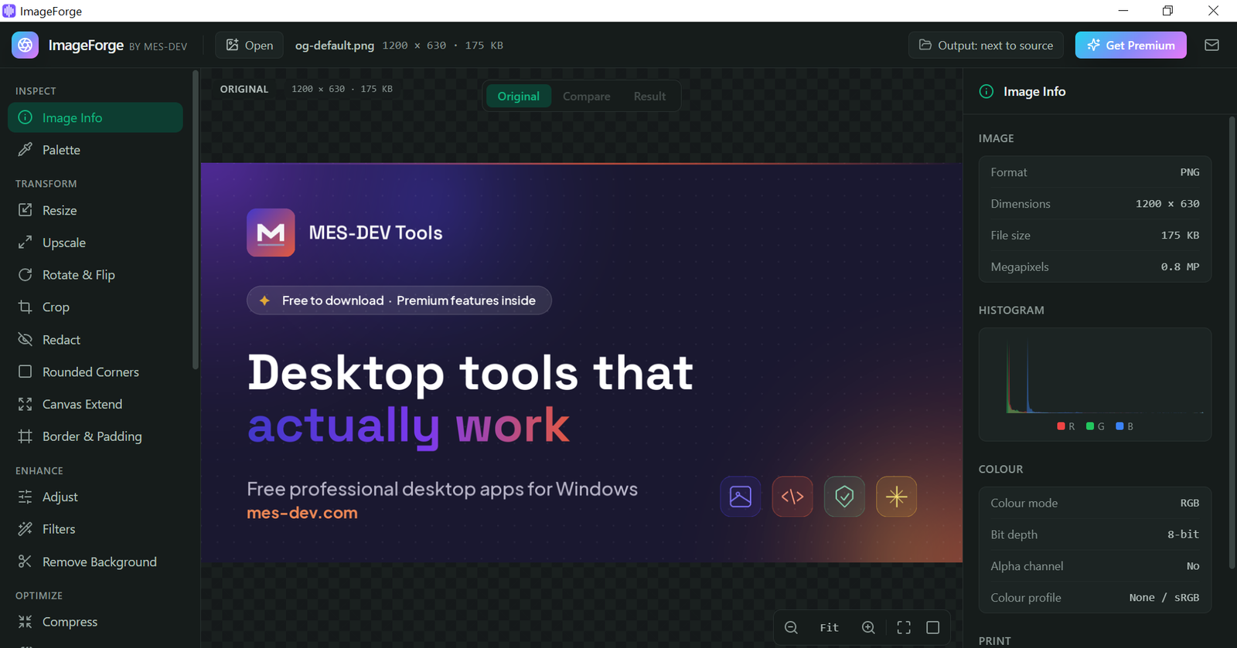Screen dimensions: 1237x648
Task: Click the Open file button
Action: (249, 46)
